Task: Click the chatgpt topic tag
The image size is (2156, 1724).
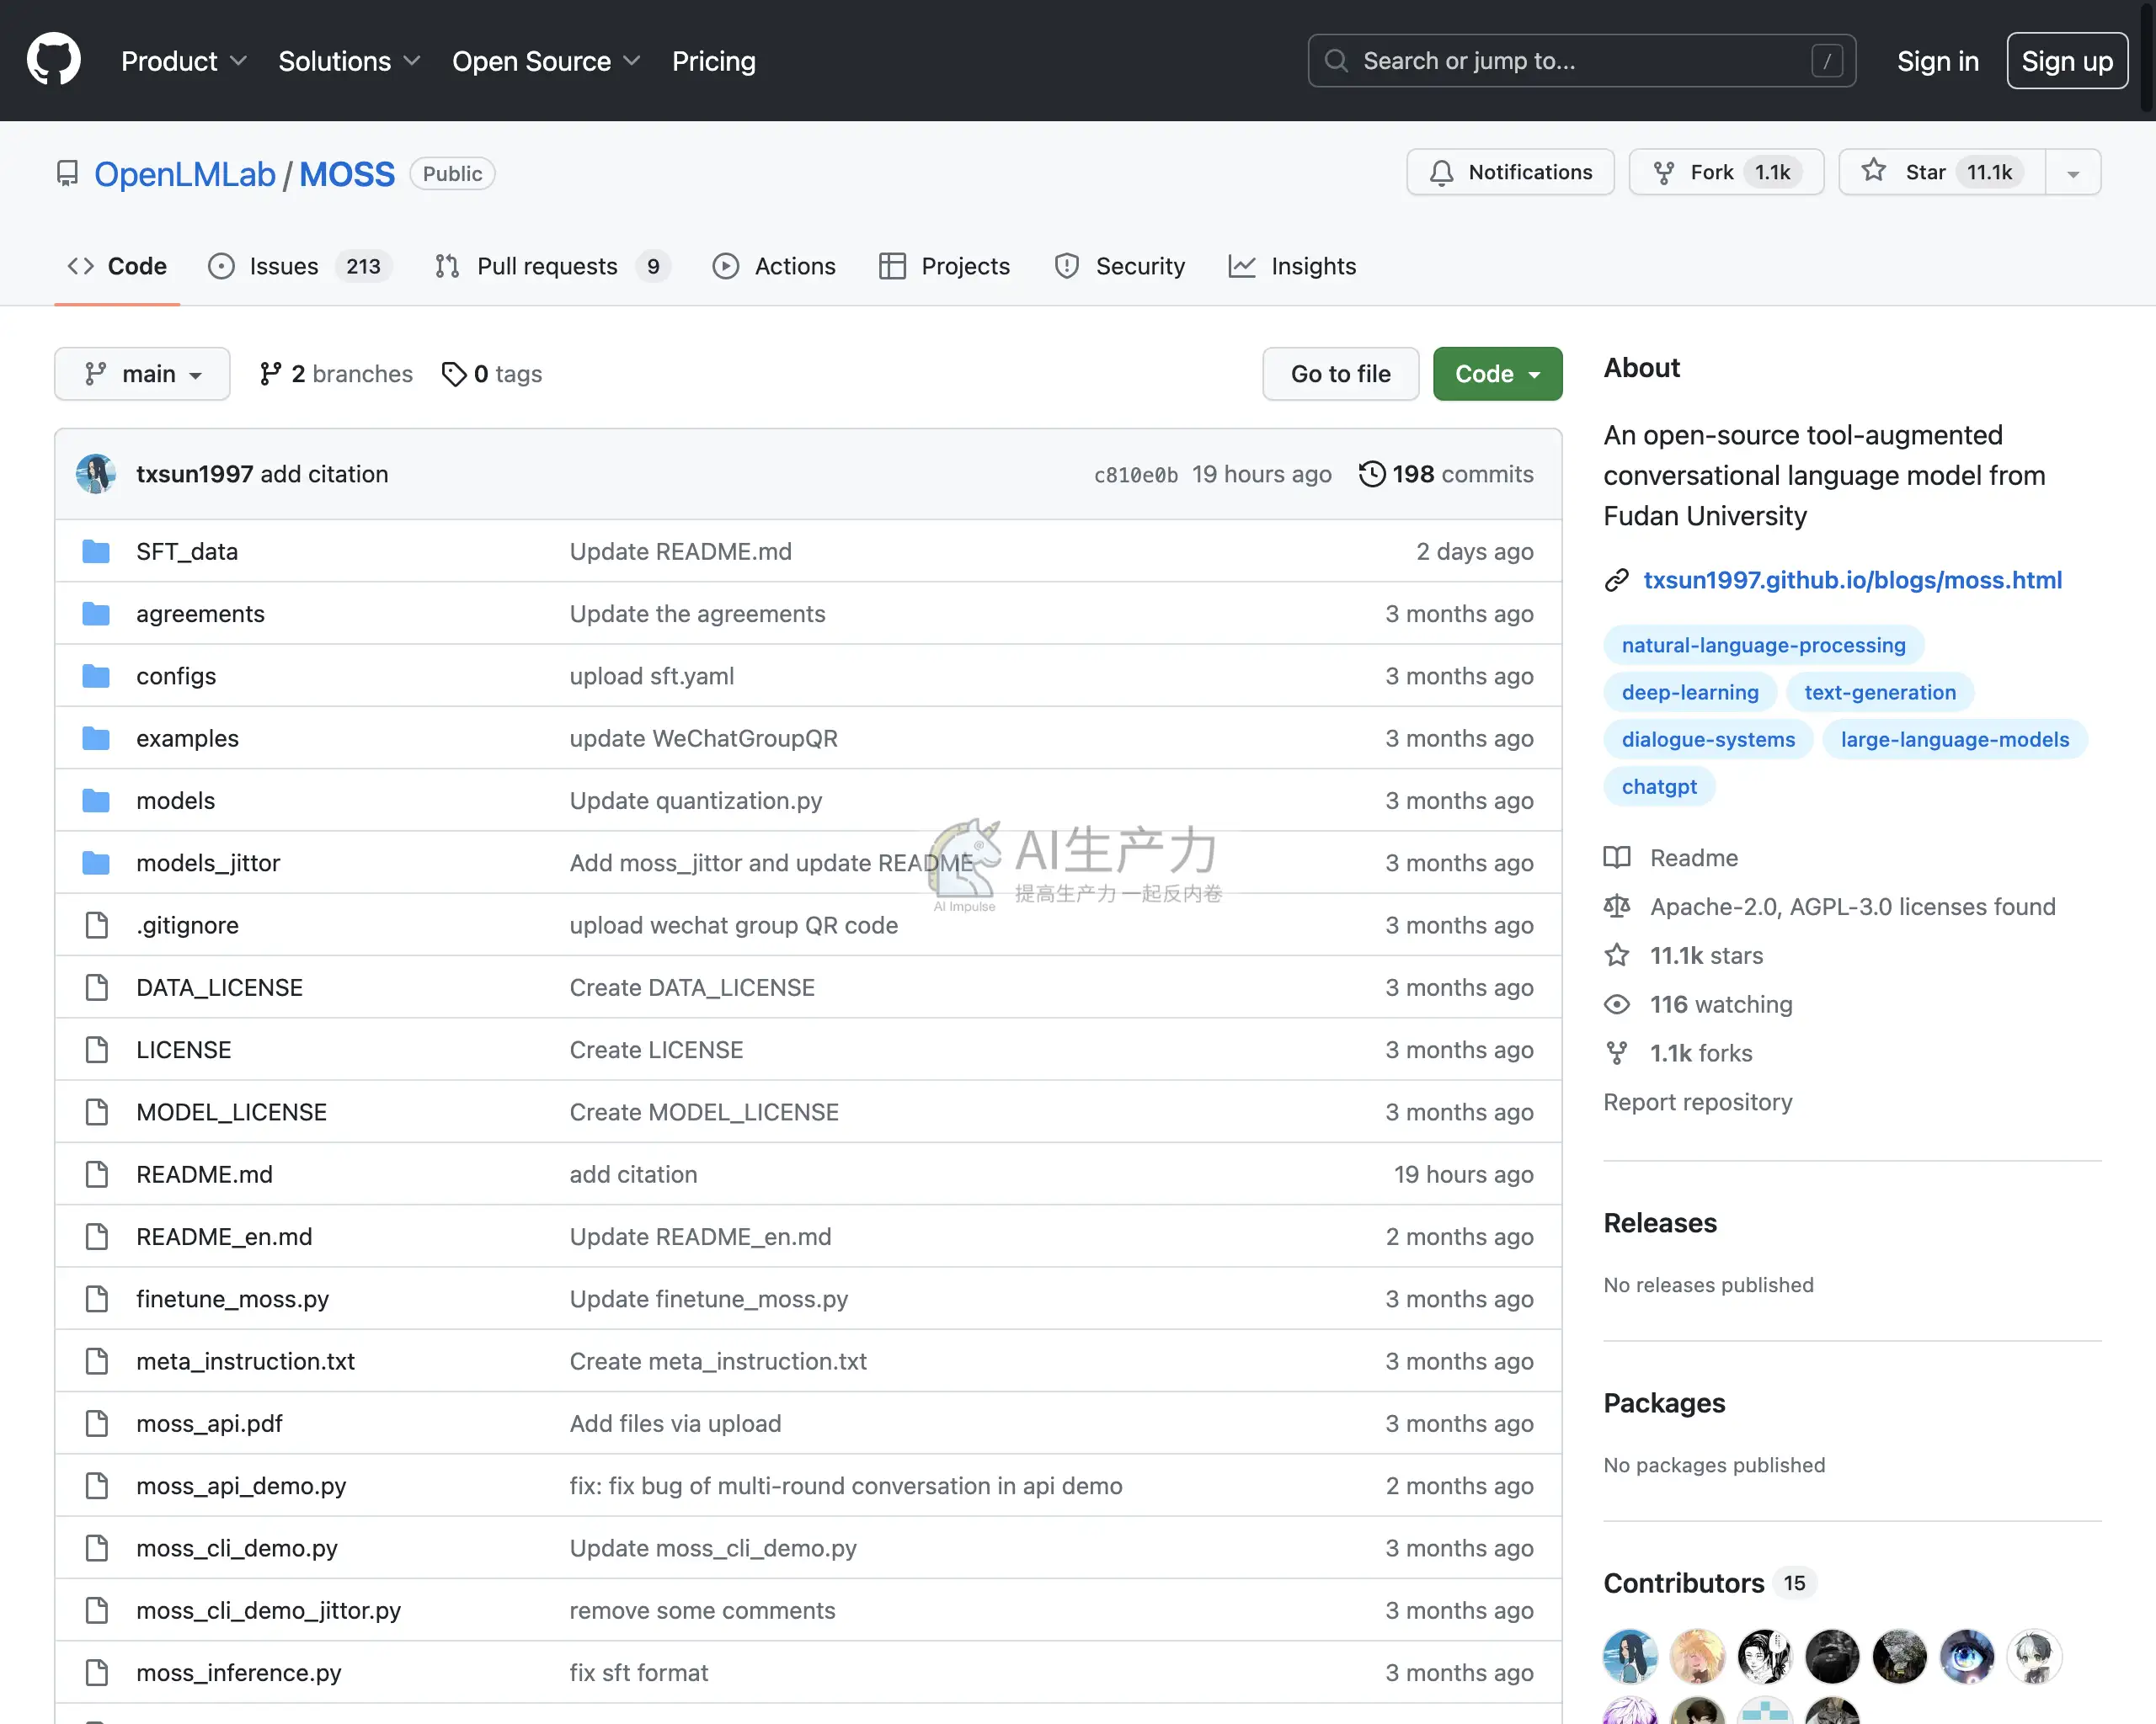Action: 1659,786
